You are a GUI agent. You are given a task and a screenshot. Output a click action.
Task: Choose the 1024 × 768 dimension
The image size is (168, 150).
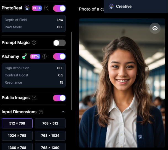coord(17,136)
